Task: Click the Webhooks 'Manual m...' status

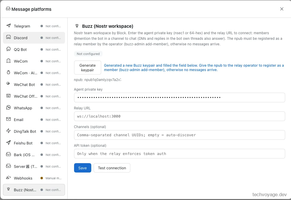Action: [x=53, y=178]
